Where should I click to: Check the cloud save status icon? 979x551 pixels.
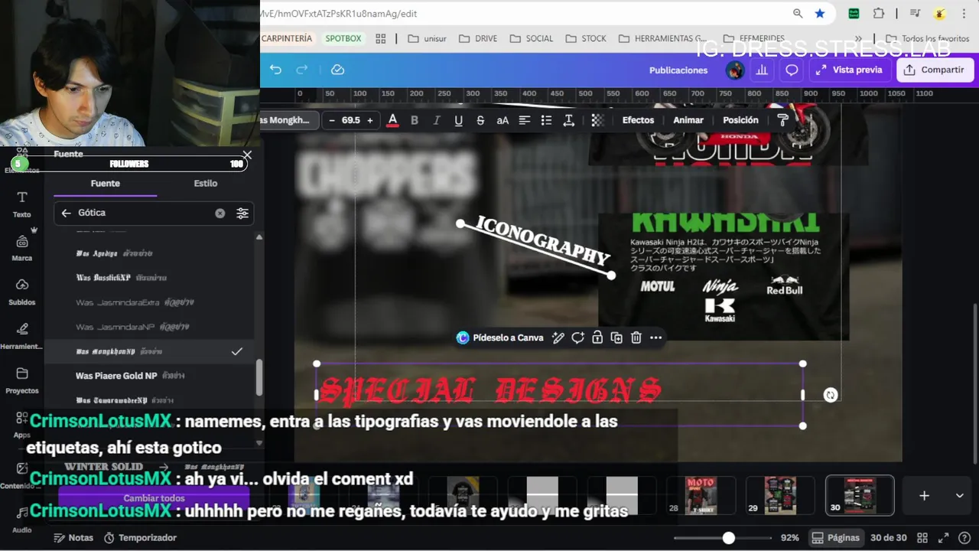(x=337, y=70)
